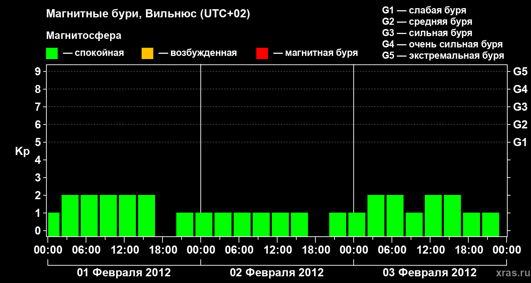This screenshot has height=283, width=531.
Task: Click the "18:00" time label for 03 Февраля
Action: click(x=468, y=250)
